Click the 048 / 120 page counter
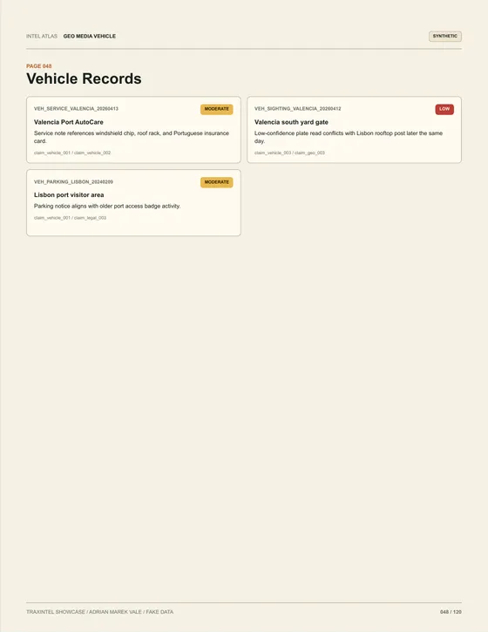Screen dimensions: 488x632 pos(451,612)
